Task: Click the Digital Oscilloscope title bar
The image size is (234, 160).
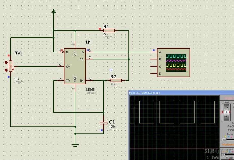Action: click(x=181, y=93)
